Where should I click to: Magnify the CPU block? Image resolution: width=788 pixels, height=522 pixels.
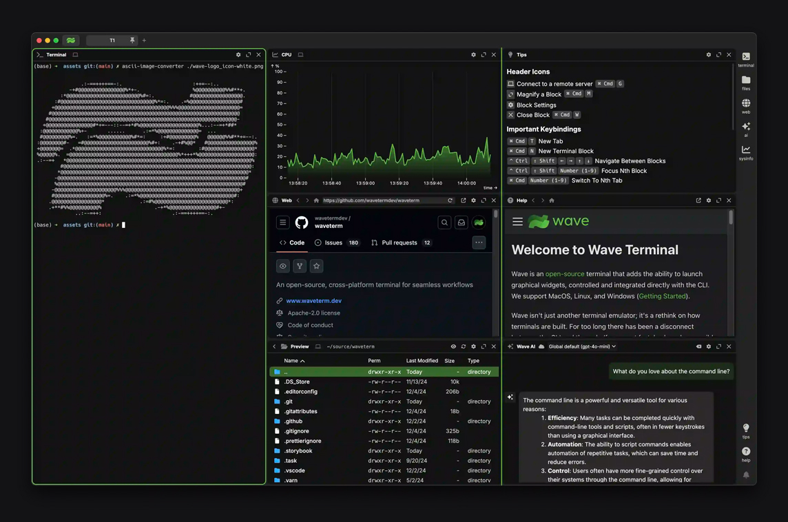point(484,55)
